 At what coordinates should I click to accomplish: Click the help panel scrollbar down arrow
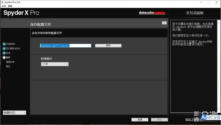pos(219,109)
